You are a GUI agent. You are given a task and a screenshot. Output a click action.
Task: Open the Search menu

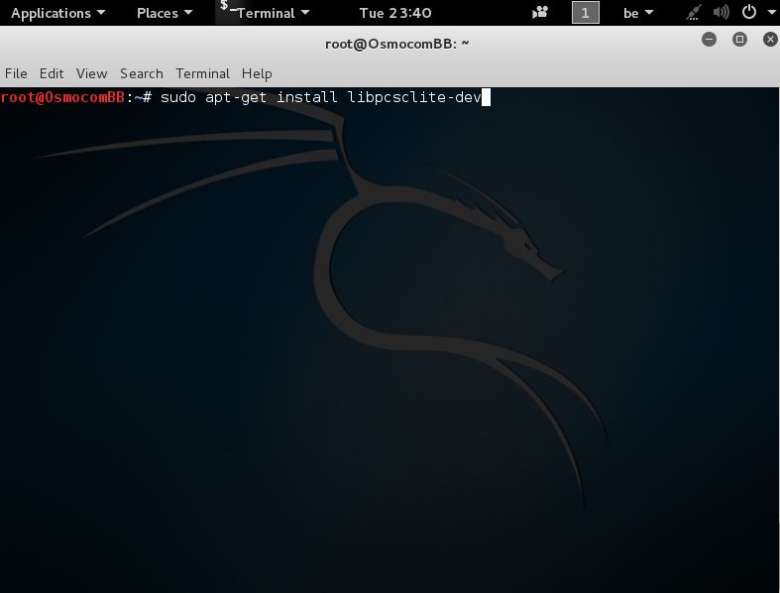(x=142, y=73)
